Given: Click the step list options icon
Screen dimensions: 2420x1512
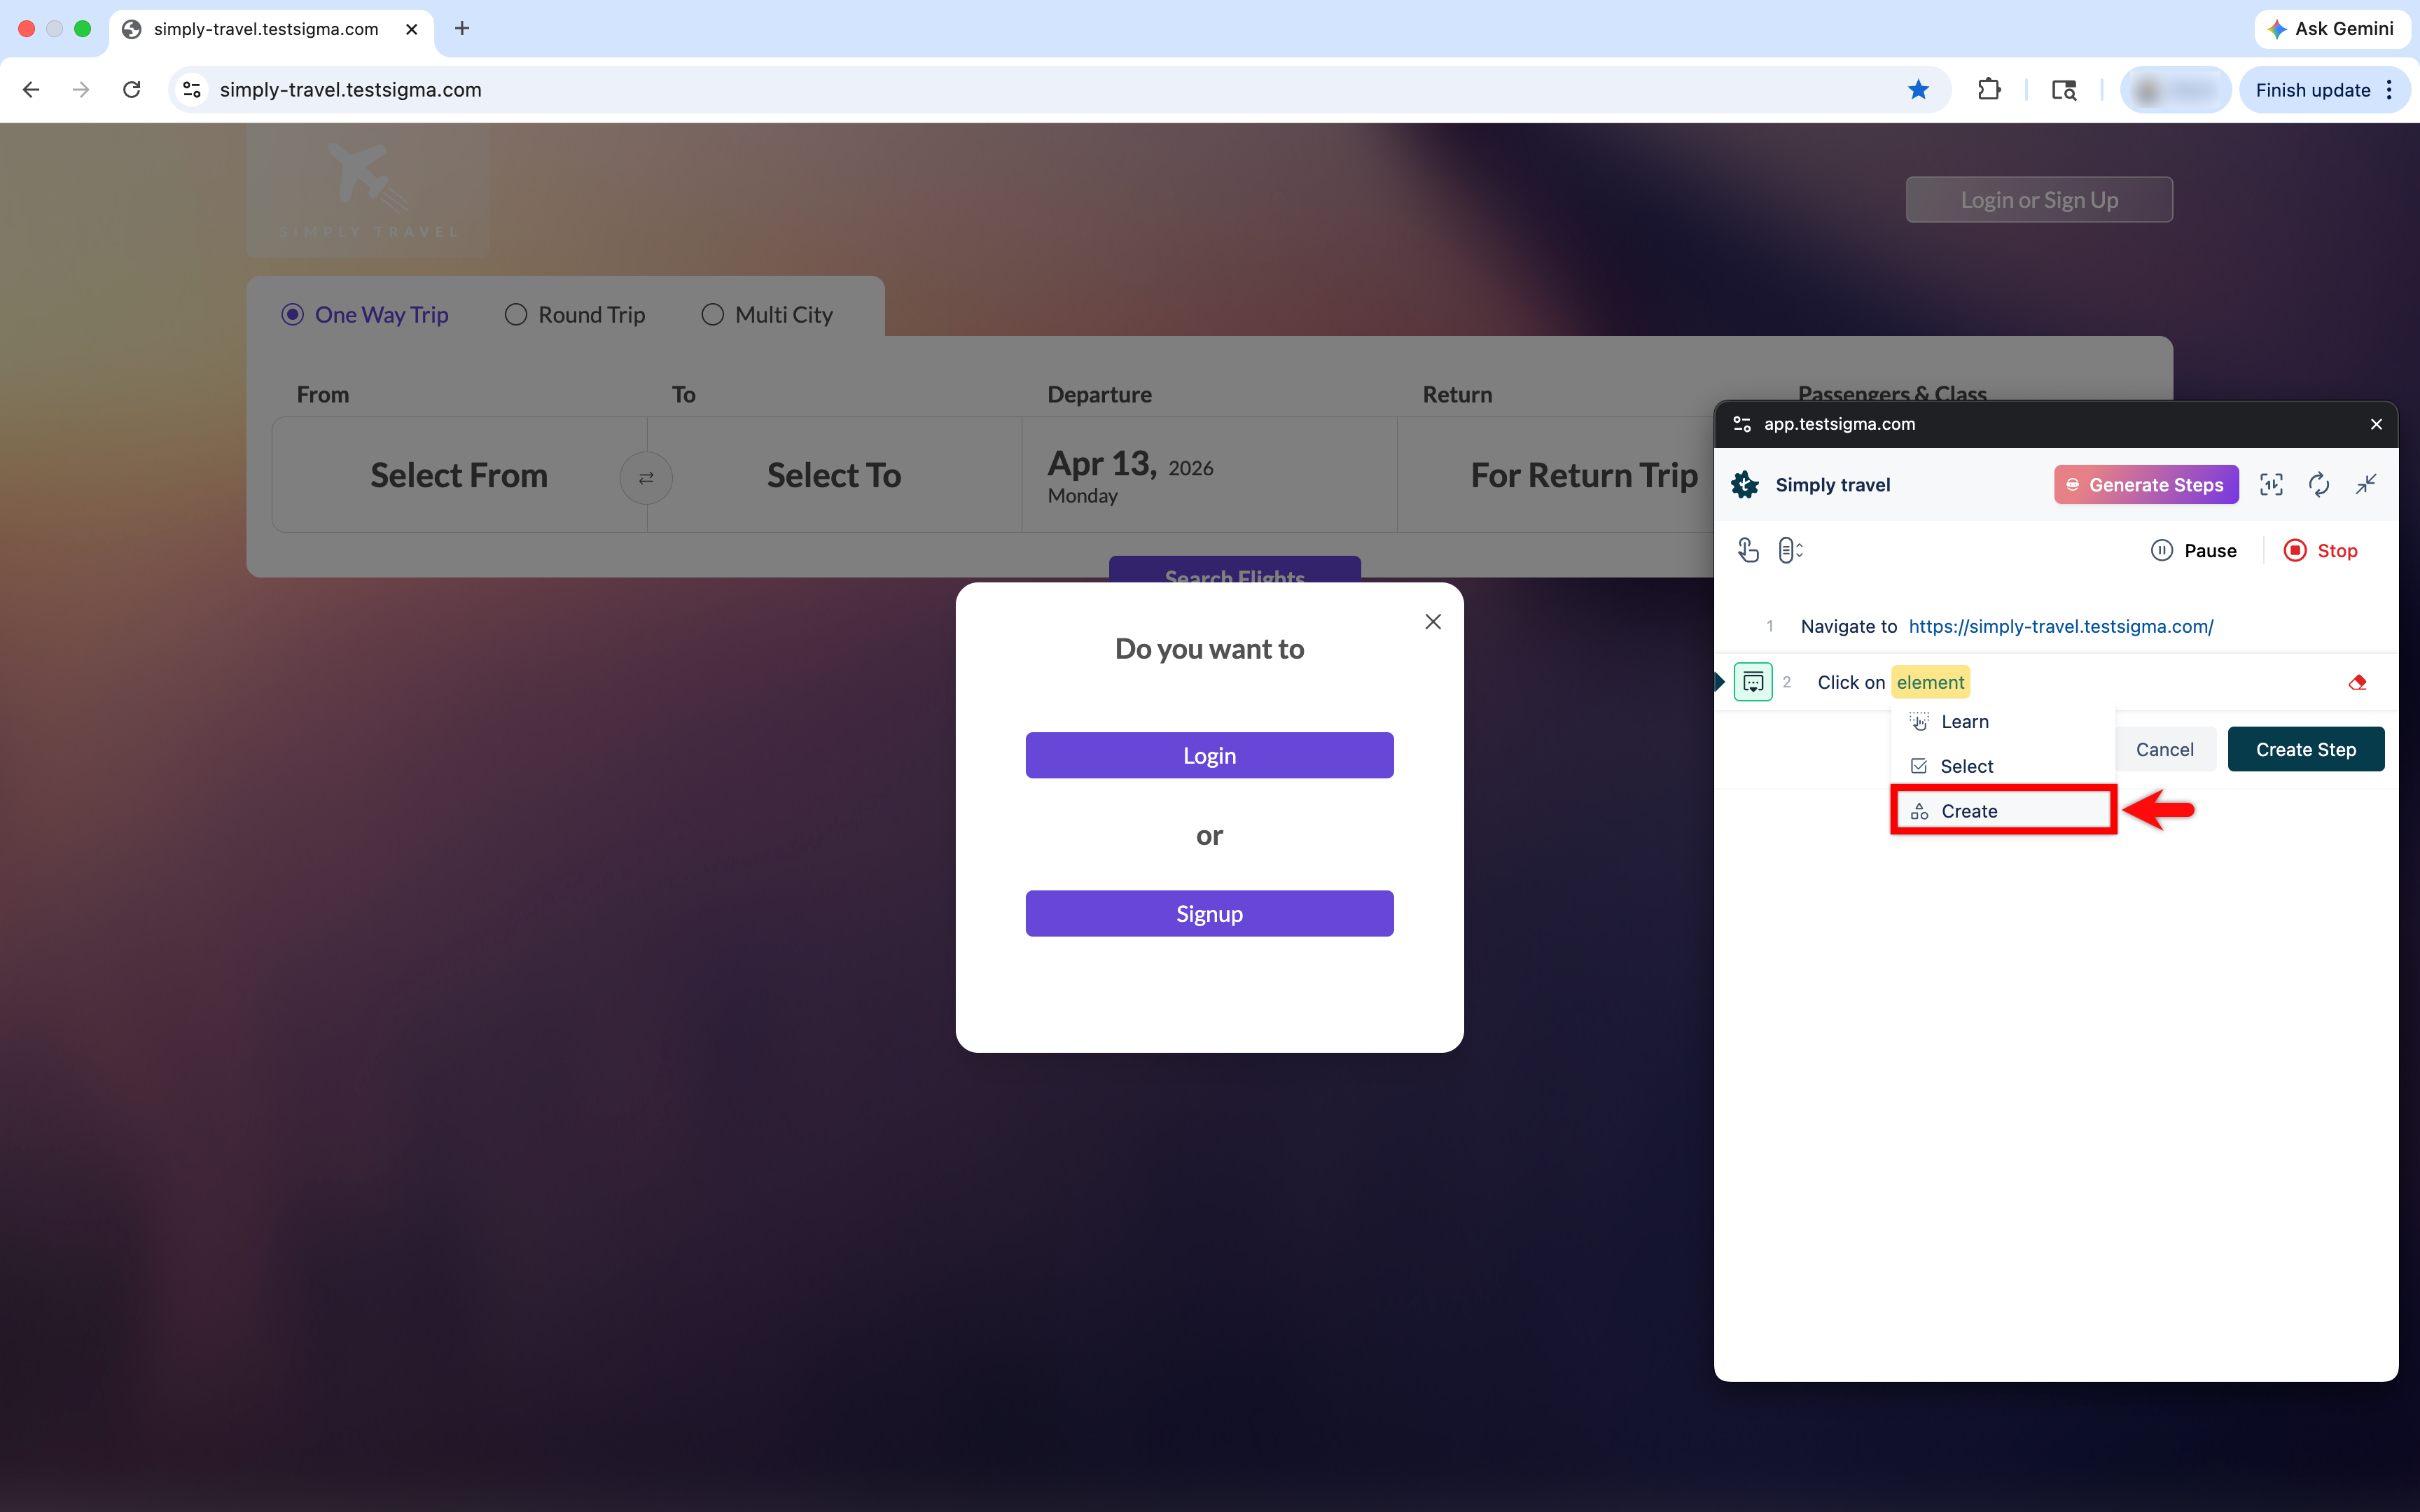Looking at the screenshot, I should (x=1790, y=551).
